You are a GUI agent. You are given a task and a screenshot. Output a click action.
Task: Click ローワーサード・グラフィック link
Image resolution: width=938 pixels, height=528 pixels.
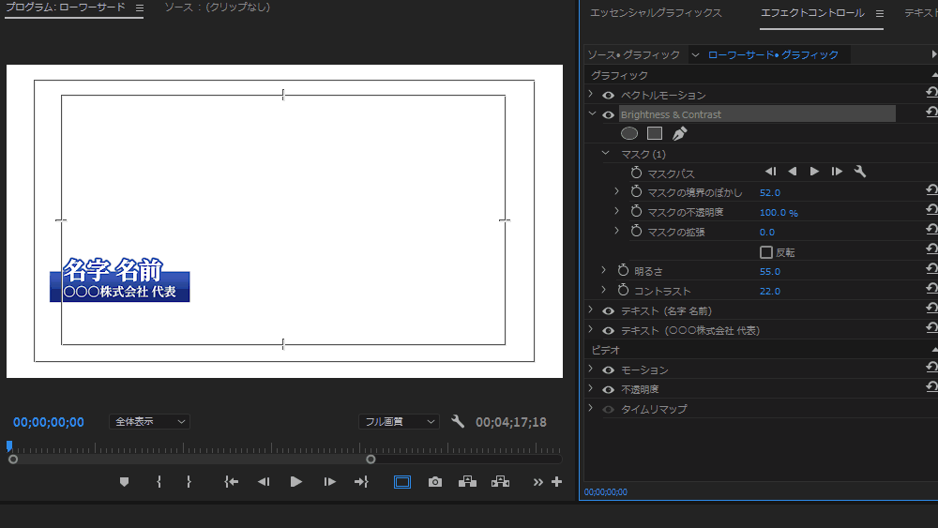(773, 55)
